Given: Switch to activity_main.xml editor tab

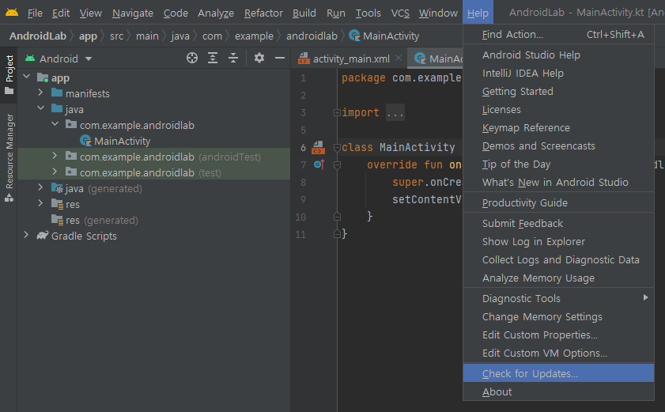Looking at the screenshot, I should [350, 59].
